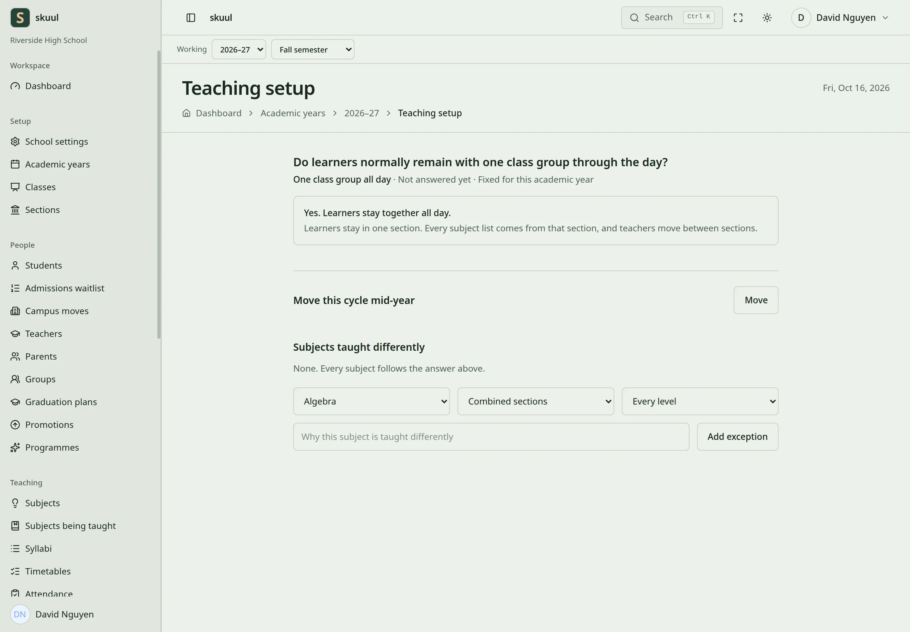Screen dimensions: 910x632
Task: Go to Academic years breadcrumb link
Action: coord(293,113)
